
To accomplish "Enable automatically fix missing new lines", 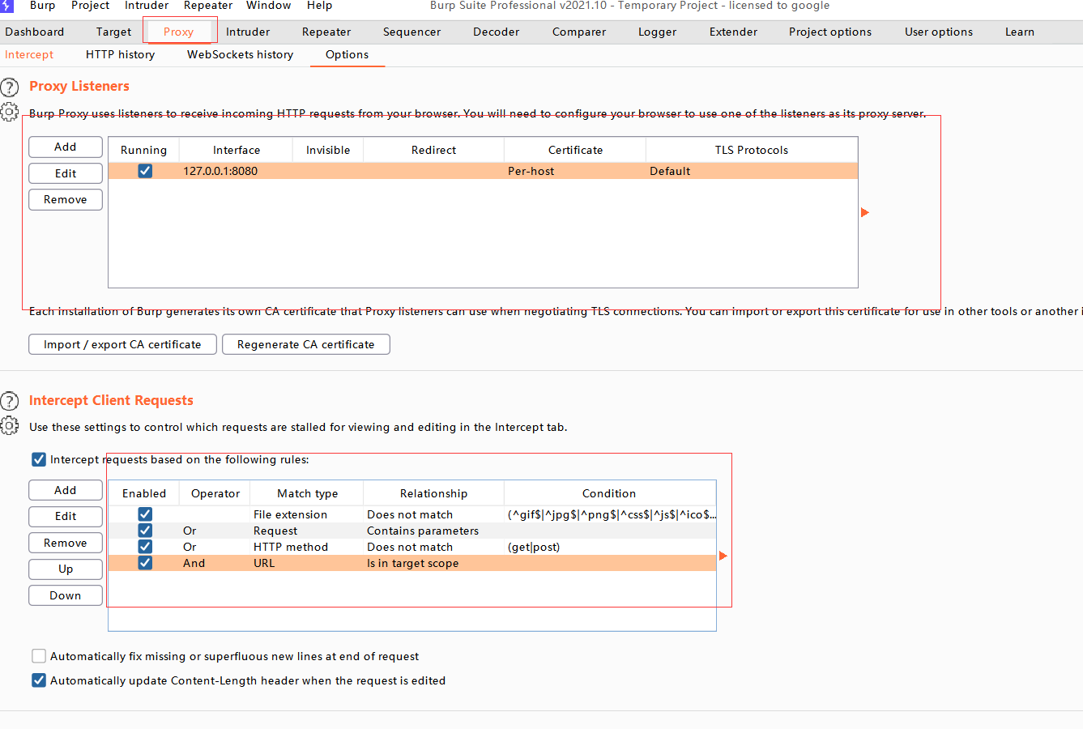I will (39, 656).
